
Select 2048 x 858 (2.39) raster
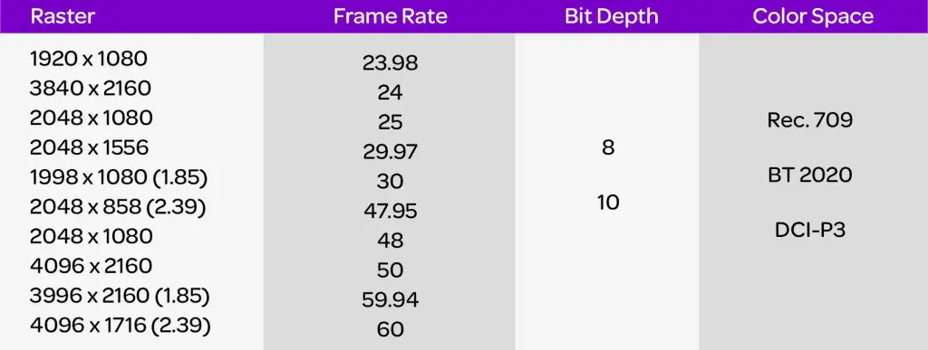click(117, 206)
